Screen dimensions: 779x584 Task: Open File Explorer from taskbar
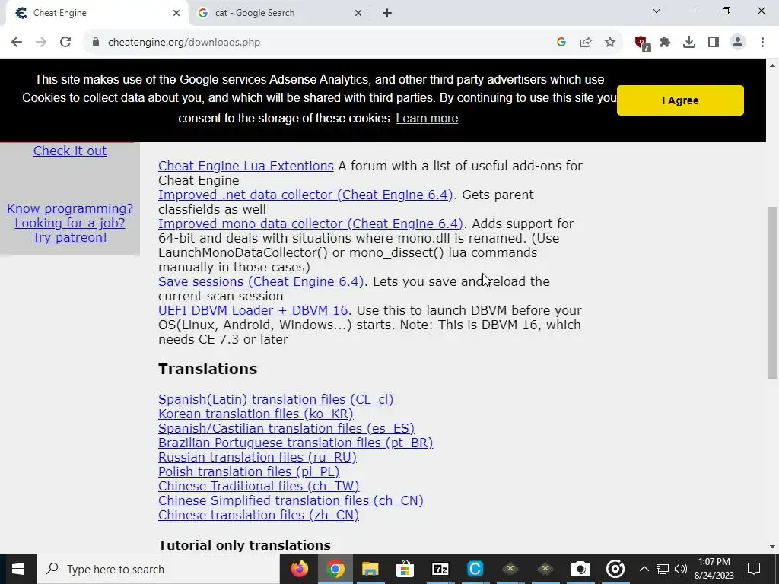(x=370, y=569)
